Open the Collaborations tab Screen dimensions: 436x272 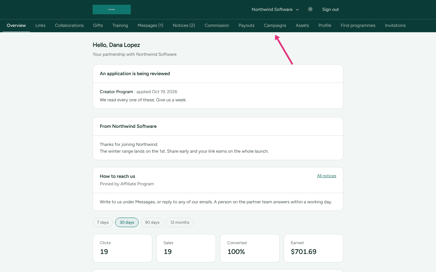(69, 26)
